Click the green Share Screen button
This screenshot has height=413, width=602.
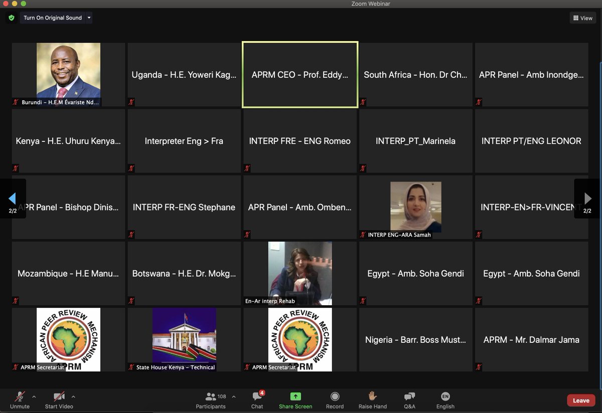coord(295,400)
